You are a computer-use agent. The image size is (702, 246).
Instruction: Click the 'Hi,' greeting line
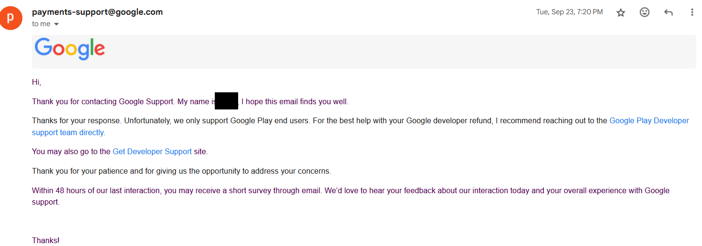click(37, 82)
